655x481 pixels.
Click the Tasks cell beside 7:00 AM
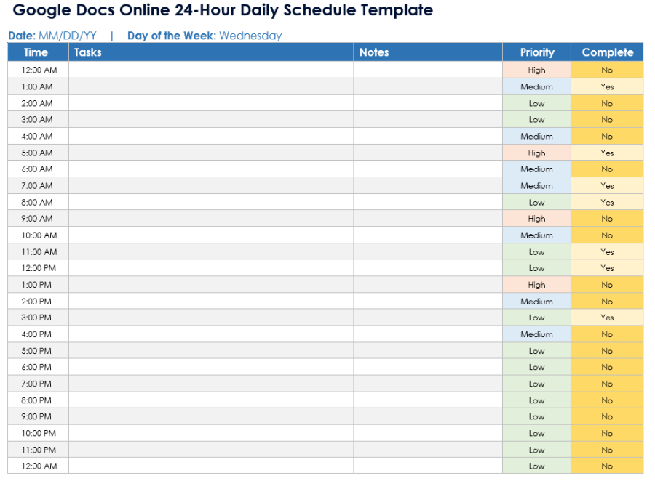(207, 185)
